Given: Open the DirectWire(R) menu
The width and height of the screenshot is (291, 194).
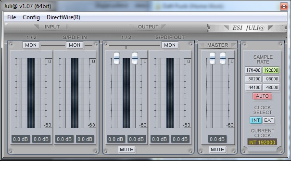Looking at the screenshot, I should 63,17.
